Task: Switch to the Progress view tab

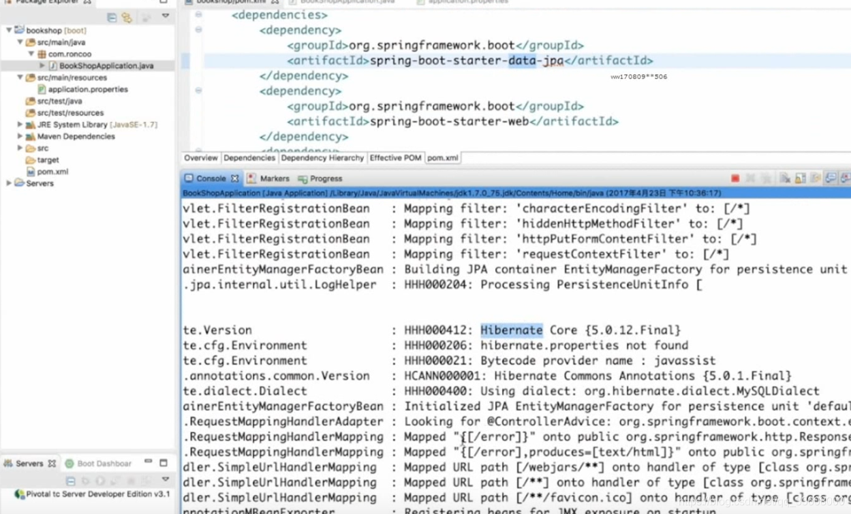Action: click(x=320, y=178)
